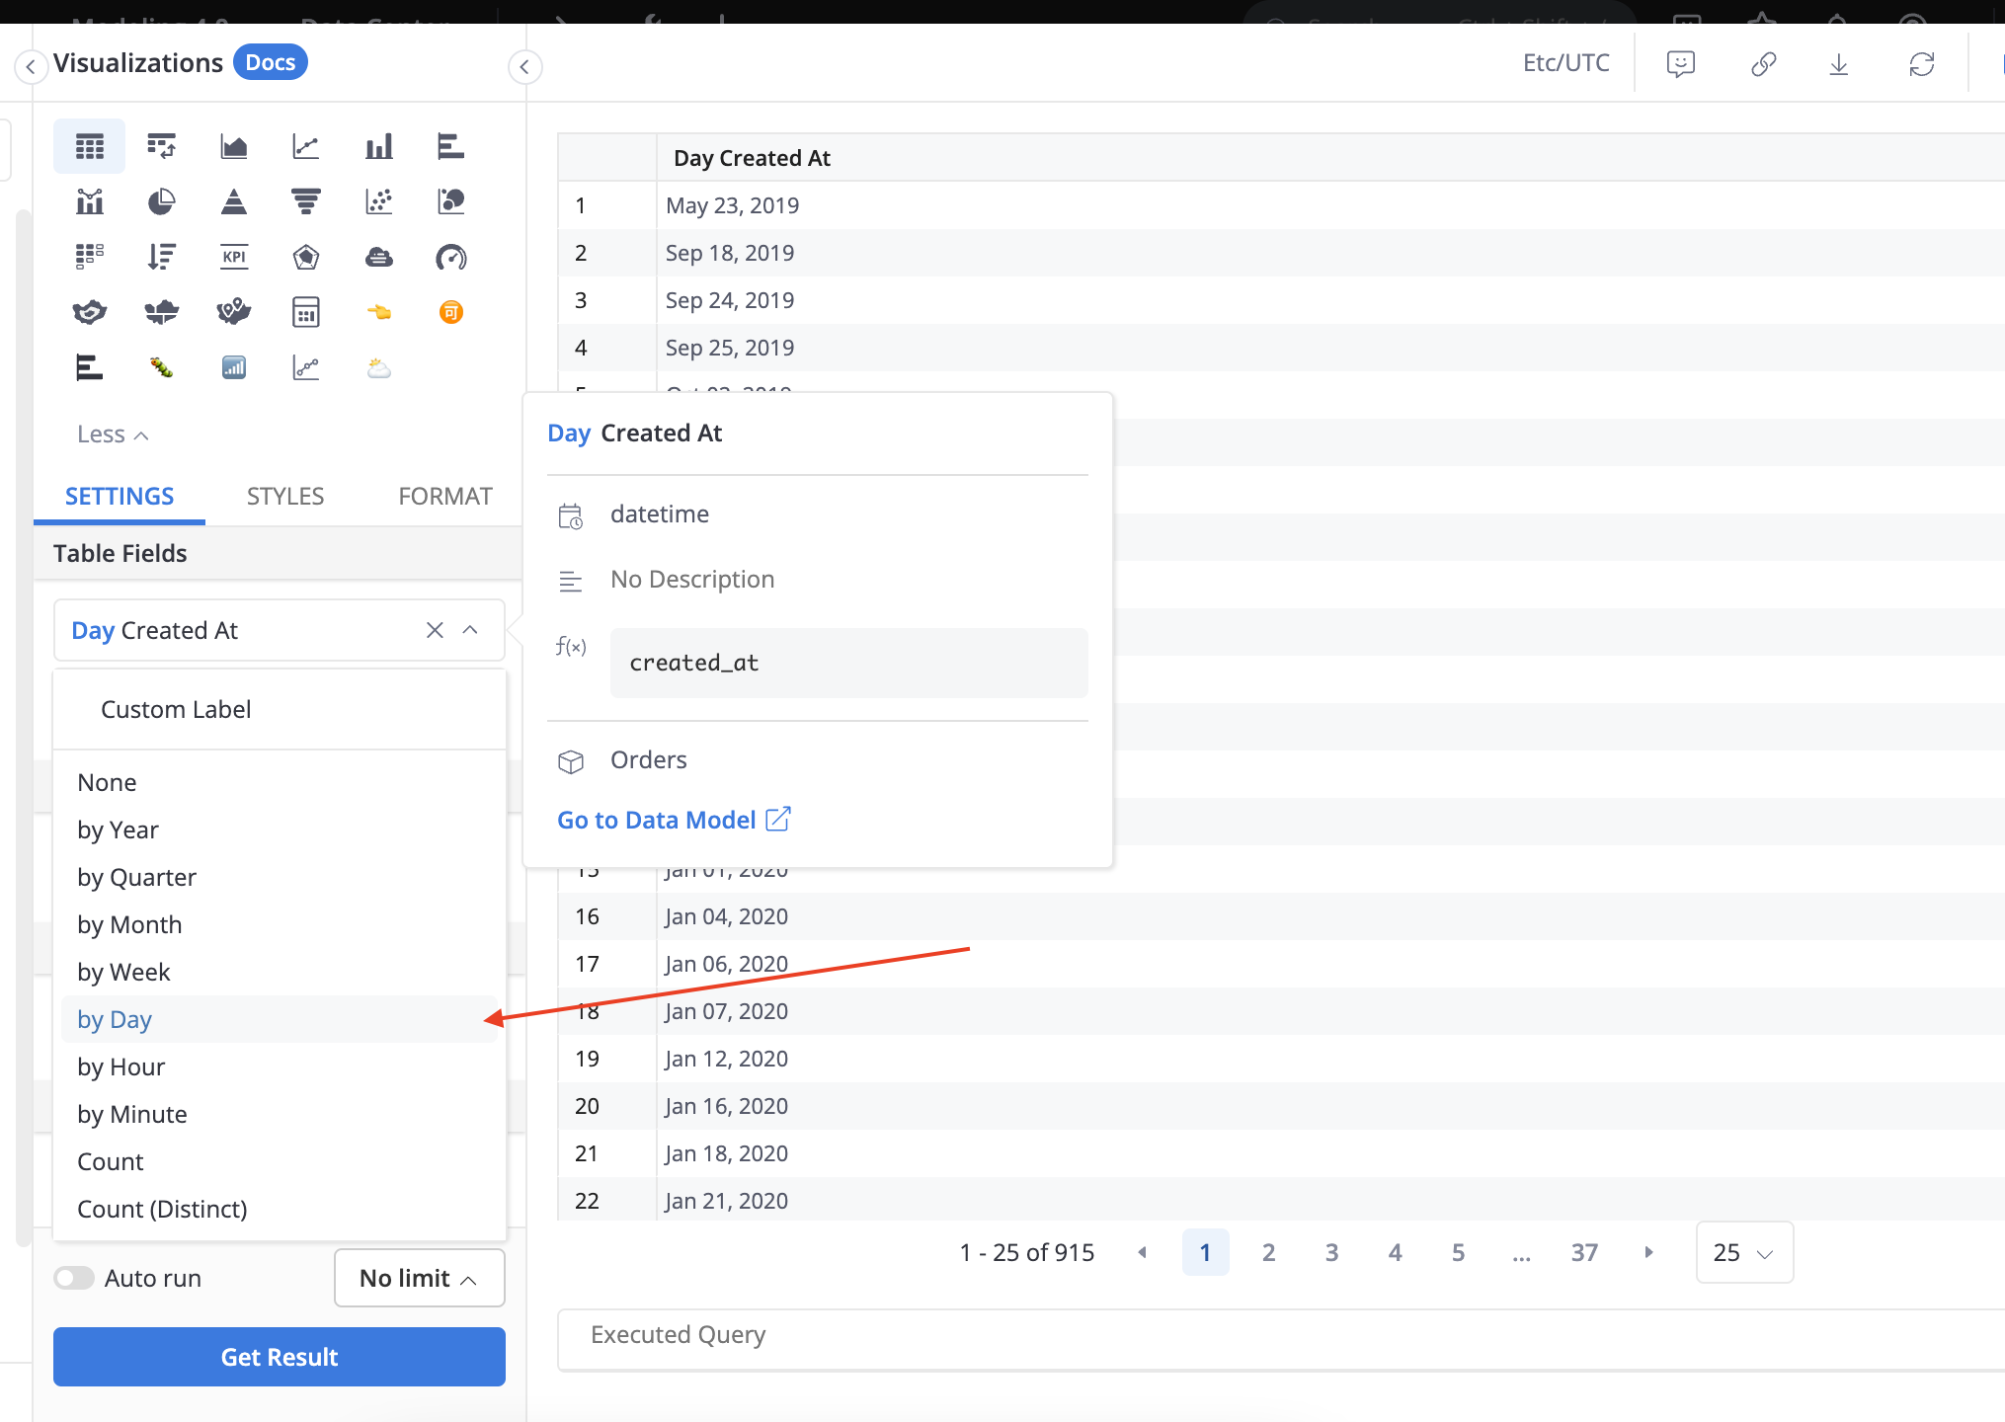Click the refresh icon in top toolbar
The image size is (2005, 1422).
click(1921, 65)
